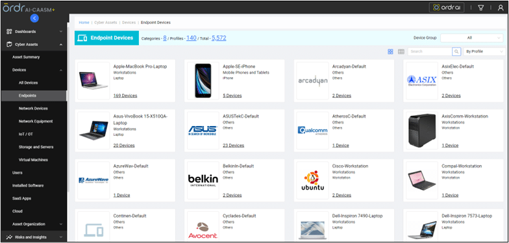Click the Devices breadcrumb
The image size is (509, 243).
[129, 22]
